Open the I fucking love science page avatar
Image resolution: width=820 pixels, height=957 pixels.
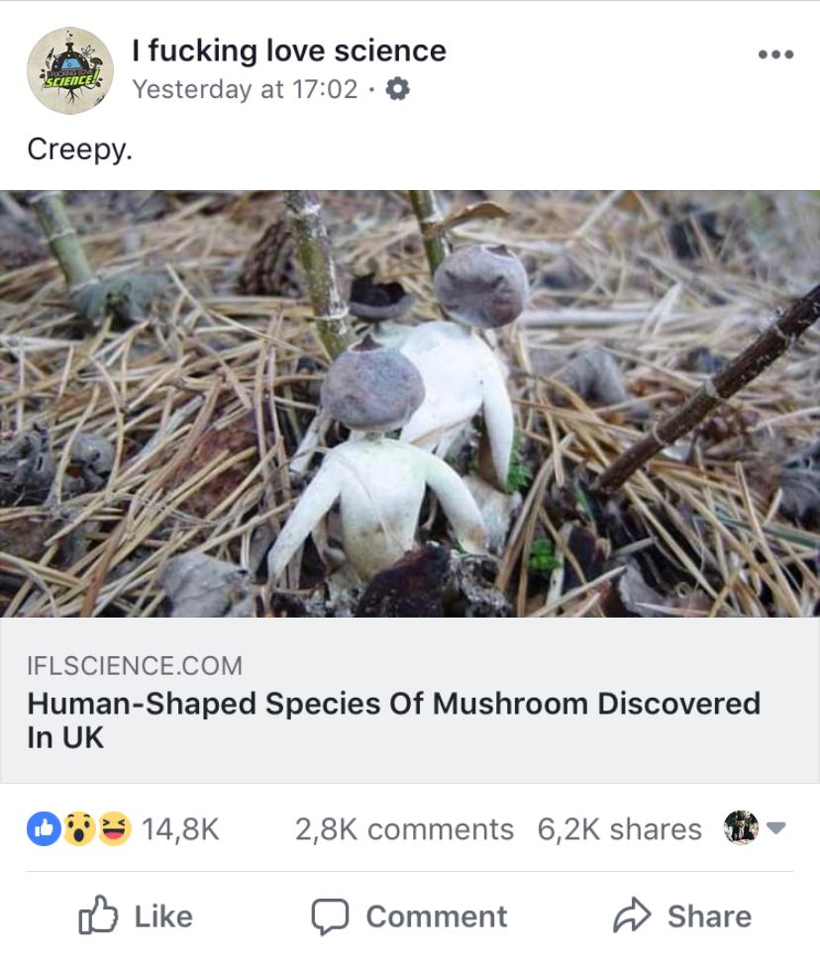point(69,71)
